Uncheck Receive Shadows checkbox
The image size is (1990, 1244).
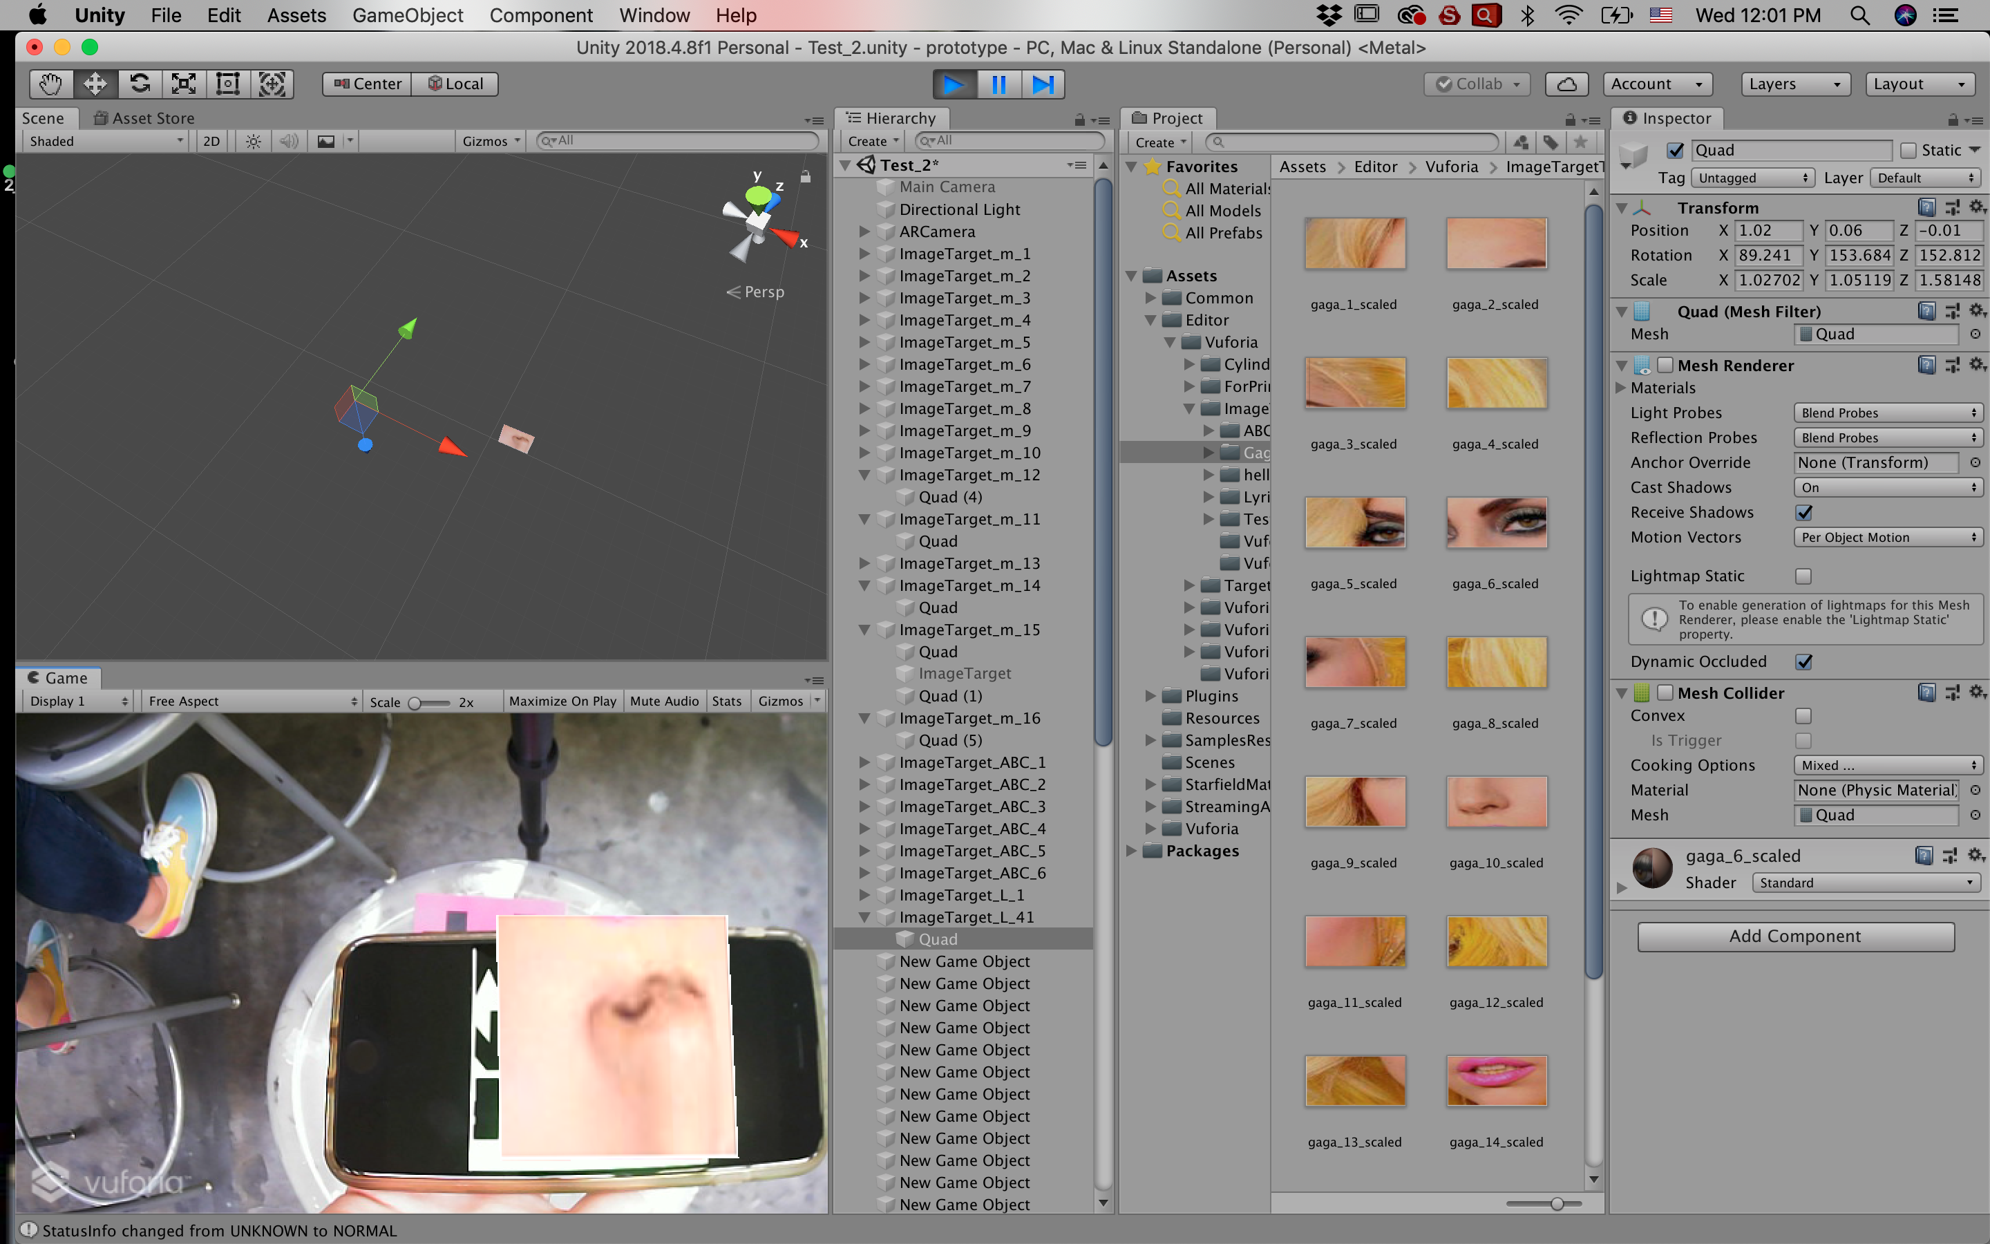tap(1803, 513)
